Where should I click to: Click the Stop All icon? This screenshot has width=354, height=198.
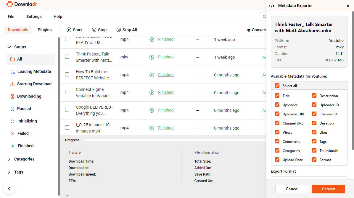coord(119,30)
